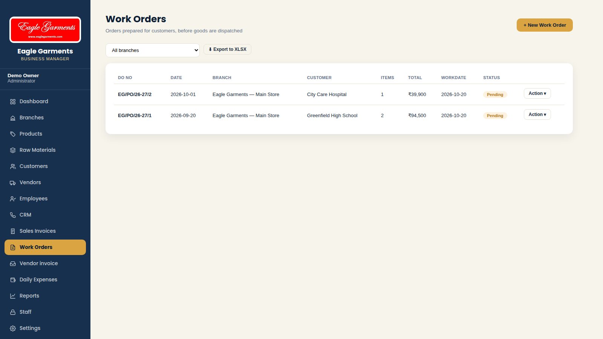Open the Dashboard menu item
This screenshot has width=603, height=339.
45,101
